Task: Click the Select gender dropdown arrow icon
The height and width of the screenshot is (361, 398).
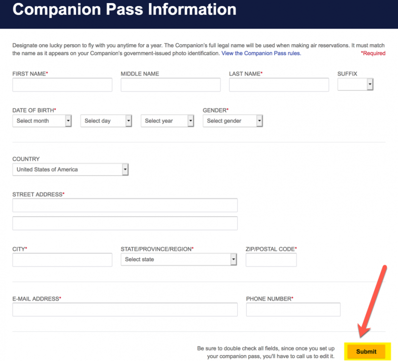Action: (259, 120)
